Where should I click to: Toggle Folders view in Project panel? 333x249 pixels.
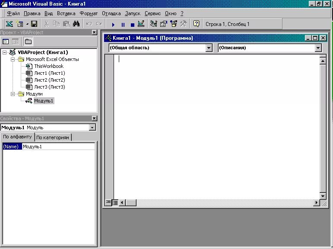[x=28, y=41]
